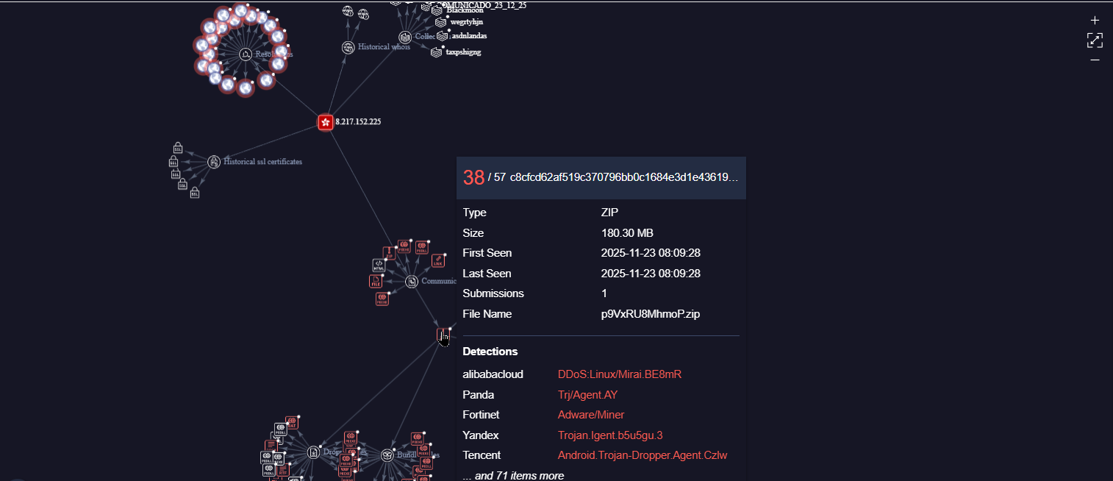Click the ZIP type value
Screen dimensions: 1113x481
click(x=610, y=213)
